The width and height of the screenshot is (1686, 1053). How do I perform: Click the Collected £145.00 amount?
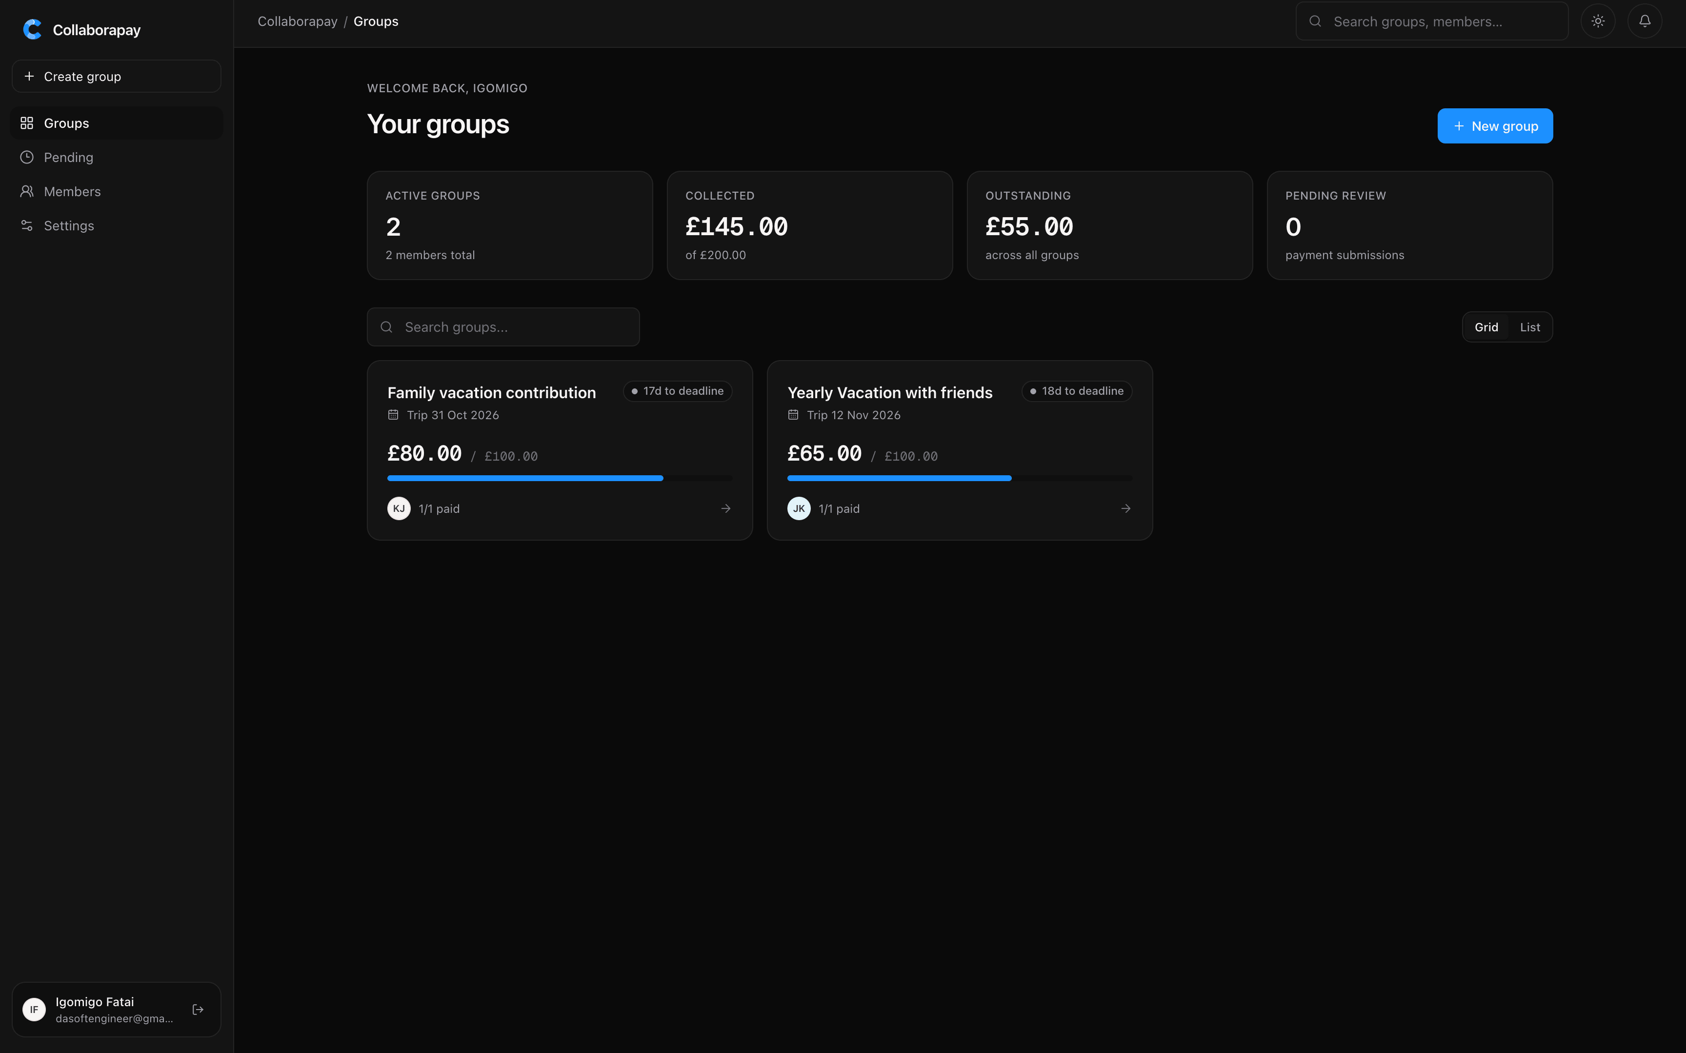tap(737, 227)
